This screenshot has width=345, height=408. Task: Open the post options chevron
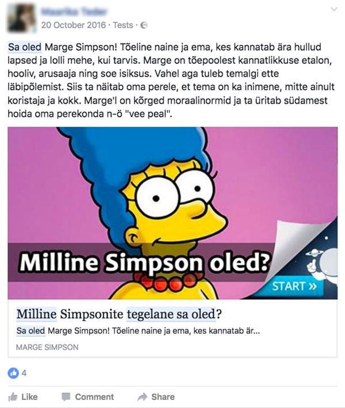click(334, 9)
